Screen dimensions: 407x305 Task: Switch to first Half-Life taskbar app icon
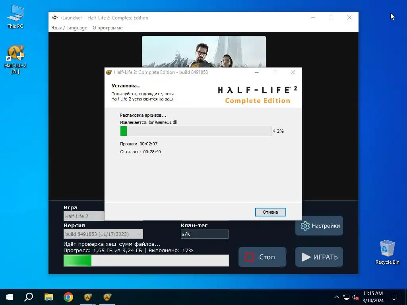tap(88, 297)
